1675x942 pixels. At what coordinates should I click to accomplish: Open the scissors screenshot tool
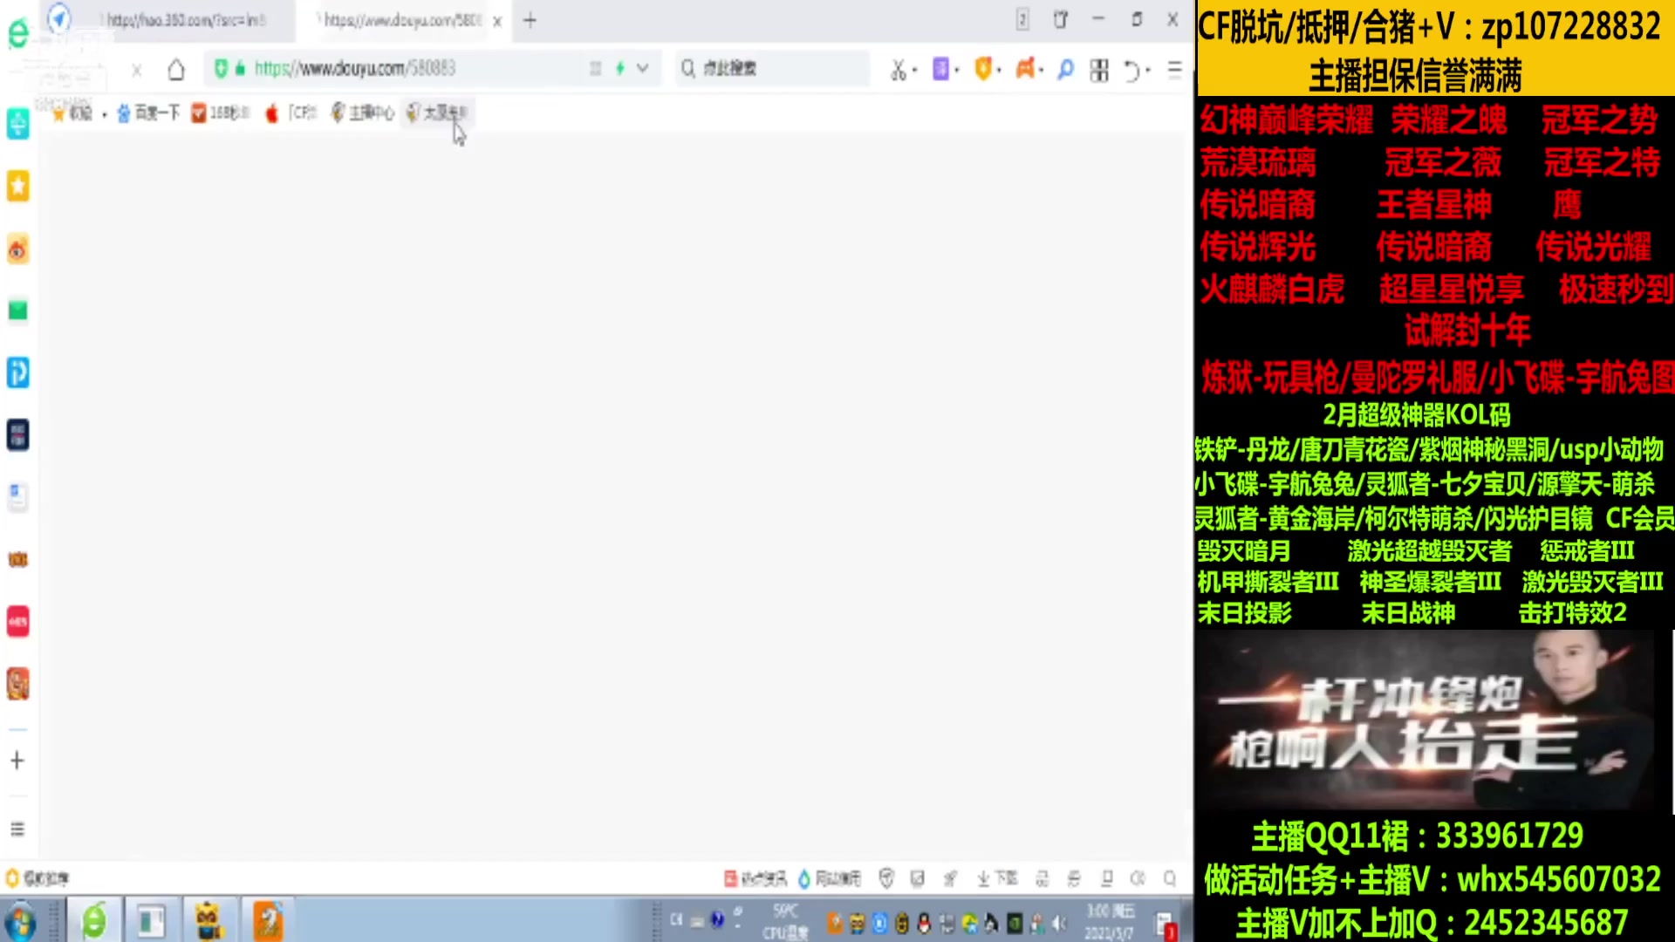[x=898, y=70]
